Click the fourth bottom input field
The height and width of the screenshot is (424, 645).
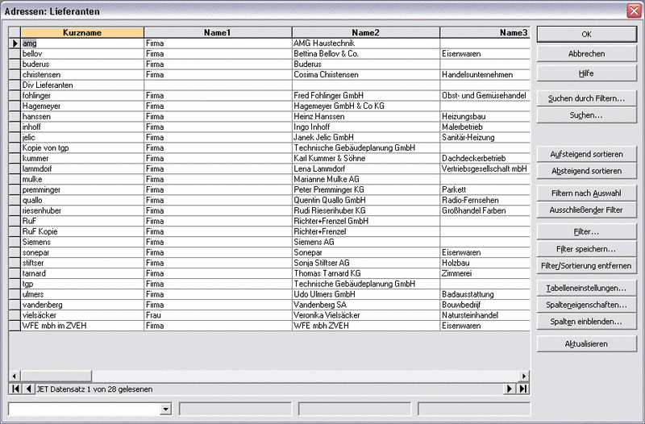(474, 409)
